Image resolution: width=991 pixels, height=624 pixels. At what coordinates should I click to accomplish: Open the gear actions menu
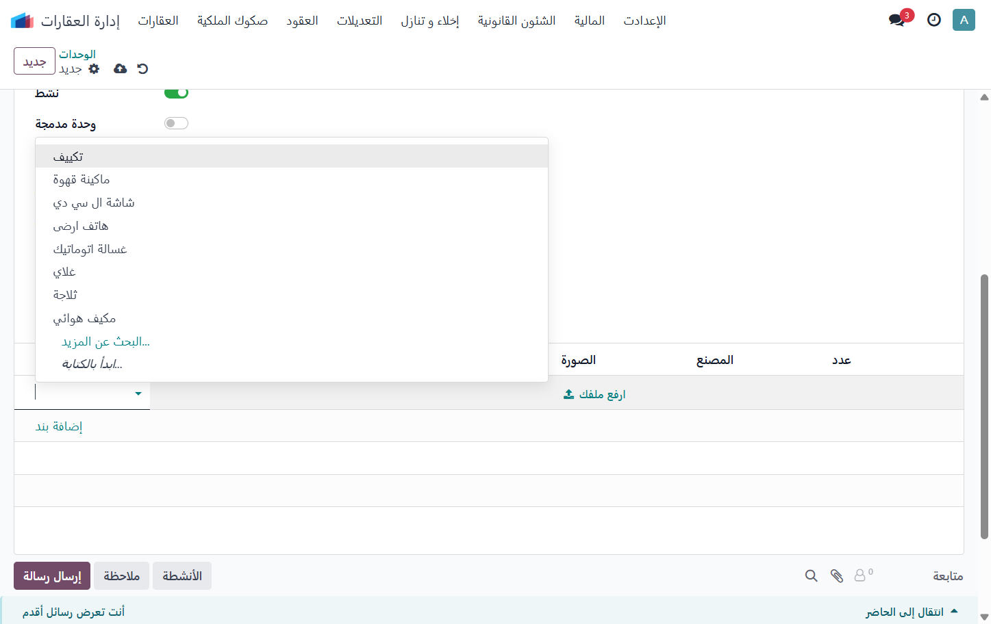(x=95, y=68)
